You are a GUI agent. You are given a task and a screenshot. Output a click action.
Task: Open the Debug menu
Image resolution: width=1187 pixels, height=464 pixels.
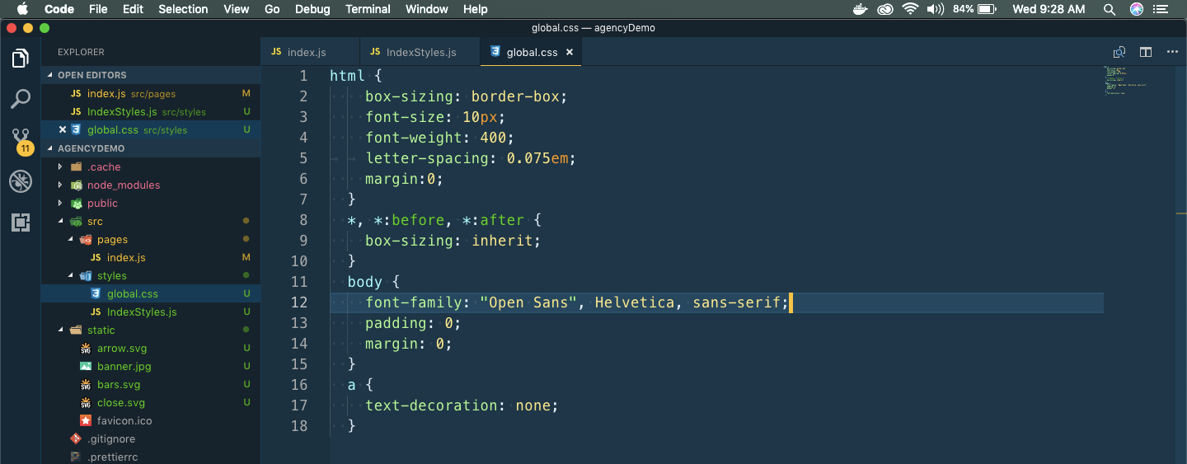coord(312,9)
